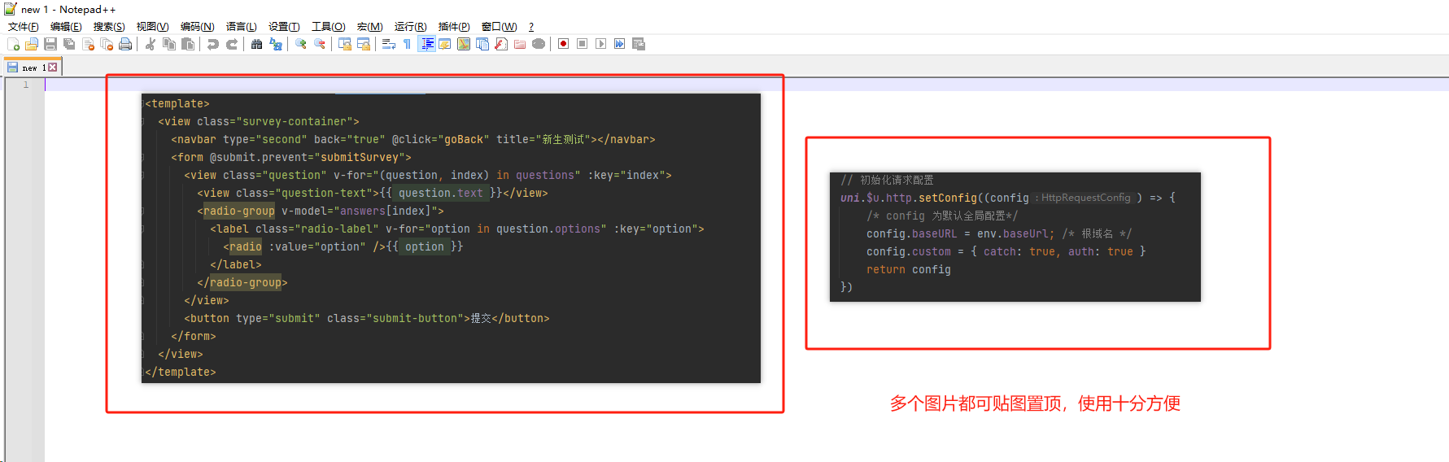This screenshot has width=1449, height=462.
Task: Close the current file via toolbar icon
Action: coord(88,44)
